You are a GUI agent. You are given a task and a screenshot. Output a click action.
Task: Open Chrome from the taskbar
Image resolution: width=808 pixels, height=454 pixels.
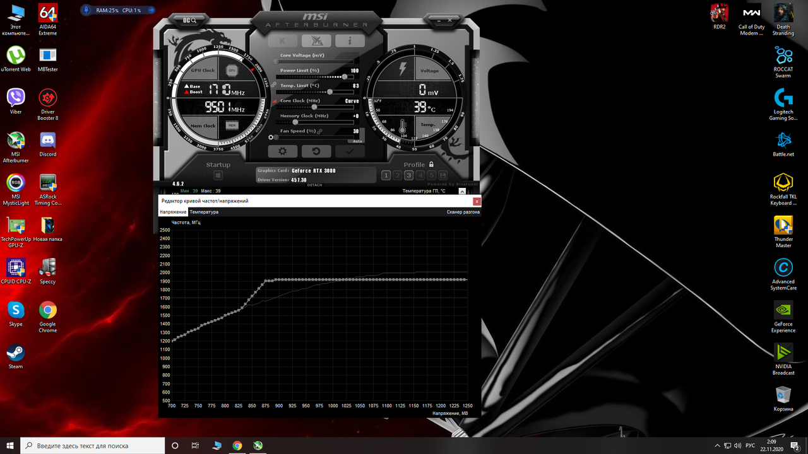[237, 445]
